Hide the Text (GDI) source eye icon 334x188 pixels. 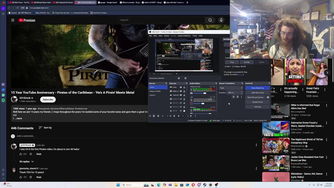click(181, 95)
